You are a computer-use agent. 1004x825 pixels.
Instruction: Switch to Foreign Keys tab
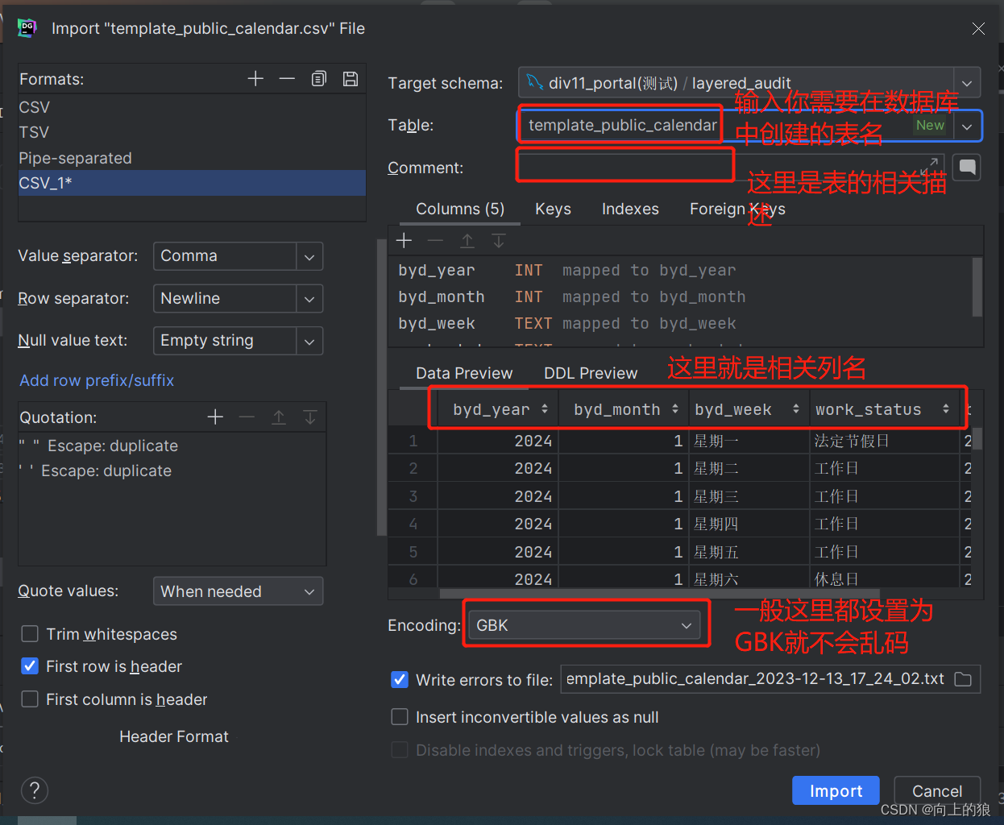point(737,209)
